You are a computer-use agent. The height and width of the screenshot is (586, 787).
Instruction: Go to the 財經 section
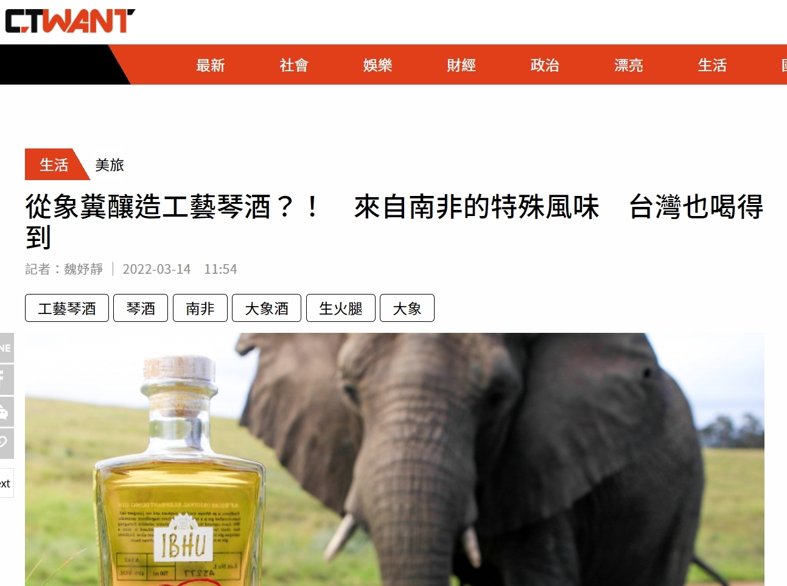click(461, 65)
